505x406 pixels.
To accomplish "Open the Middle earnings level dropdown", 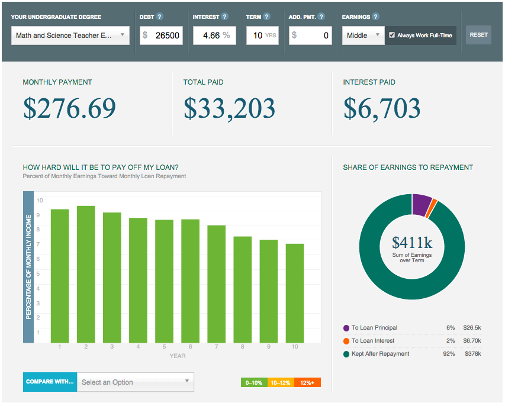I will (363, 36).
